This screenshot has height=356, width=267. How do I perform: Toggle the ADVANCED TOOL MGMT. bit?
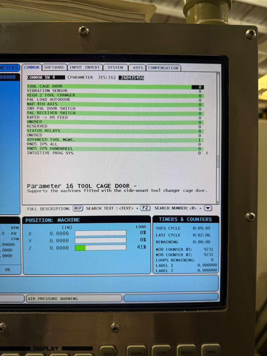click(x=200, y=140)
